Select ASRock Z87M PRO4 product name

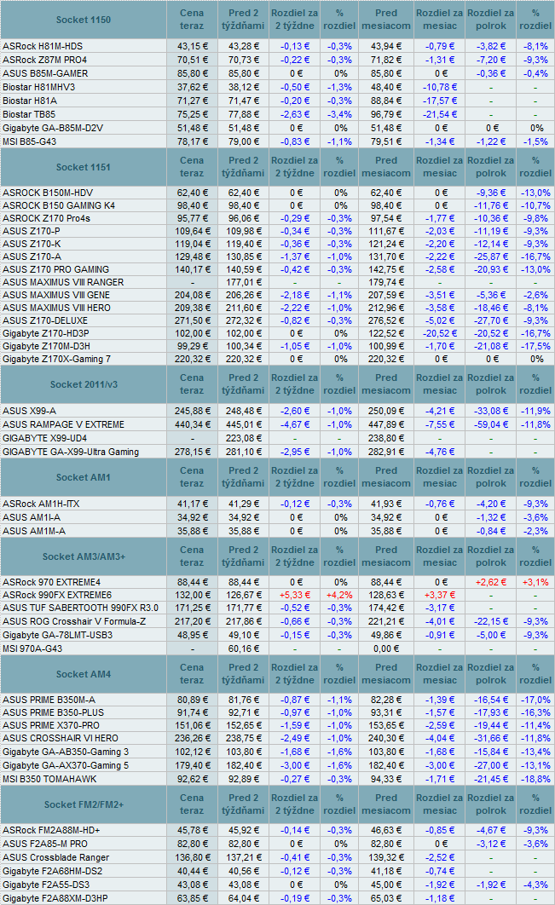[x=45, y=60]
